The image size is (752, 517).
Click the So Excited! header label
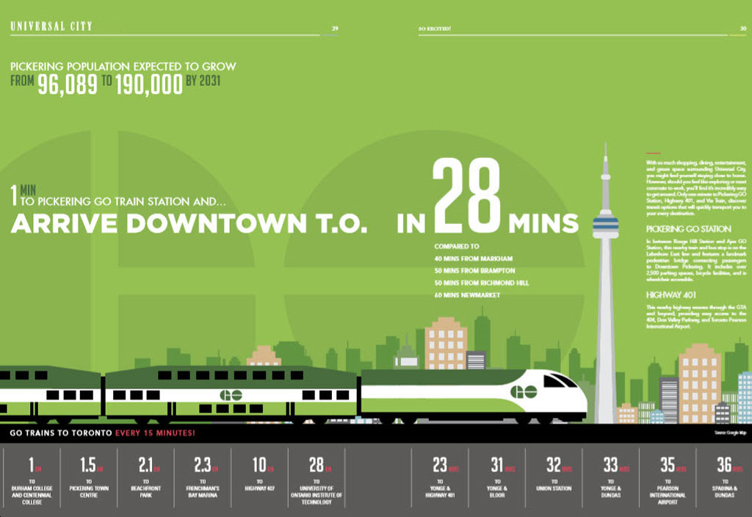[x=434, y=29]
